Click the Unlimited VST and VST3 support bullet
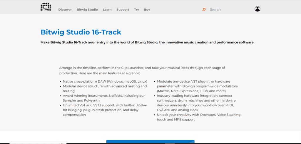The height and width of the screenshot is (144, 301). pos(105,110)
